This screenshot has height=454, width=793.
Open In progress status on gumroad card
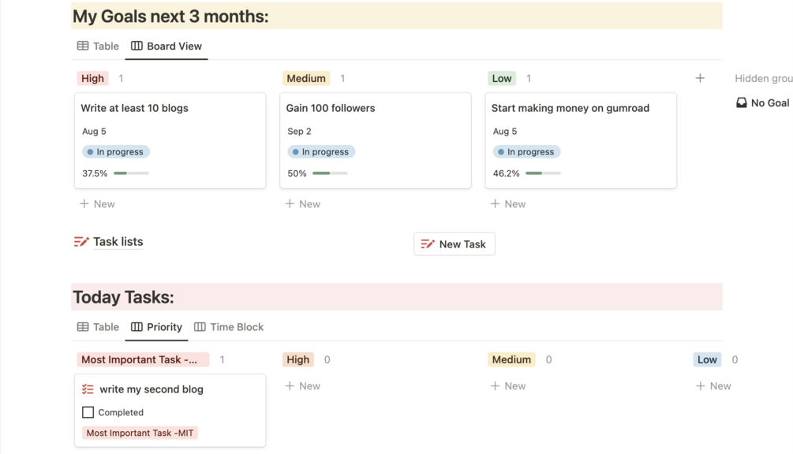click(x=526, y=152)
